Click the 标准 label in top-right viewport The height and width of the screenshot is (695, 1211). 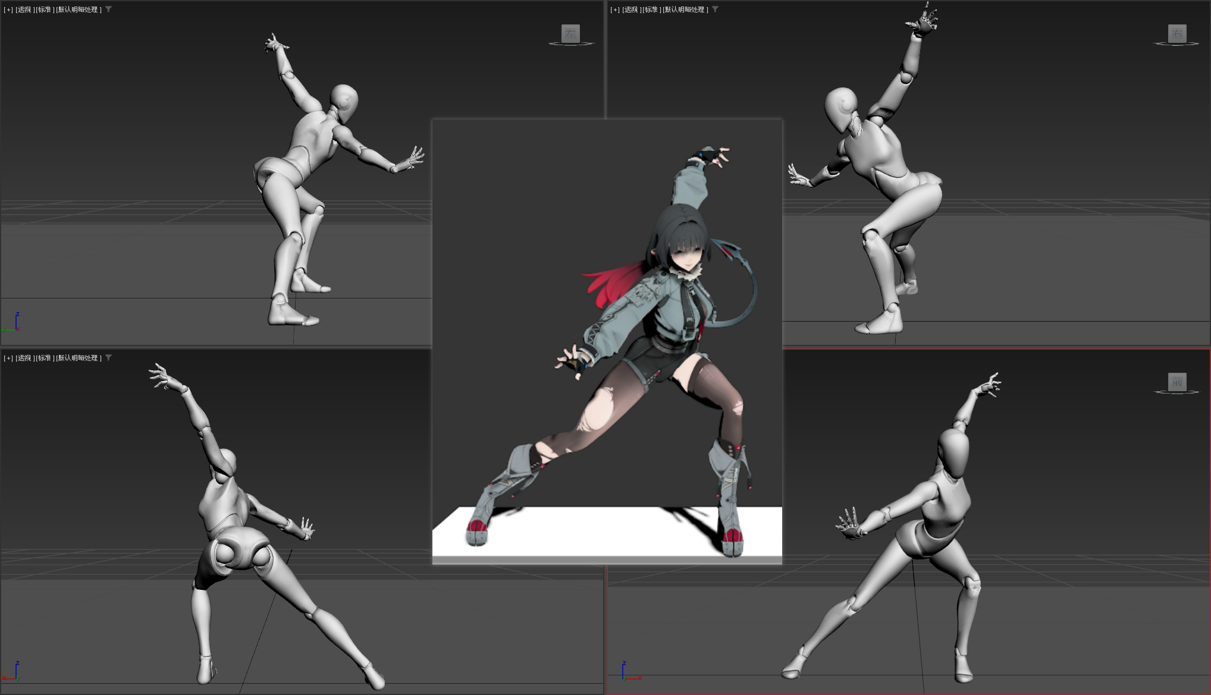[x=651, y=10]
